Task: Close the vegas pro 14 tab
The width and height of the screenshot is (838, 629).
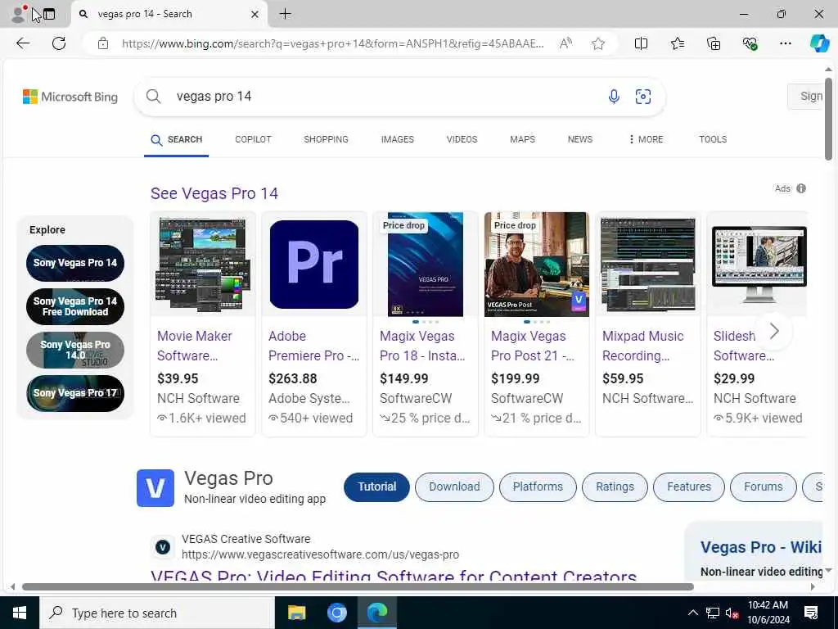Action: (x=255, y=15)
